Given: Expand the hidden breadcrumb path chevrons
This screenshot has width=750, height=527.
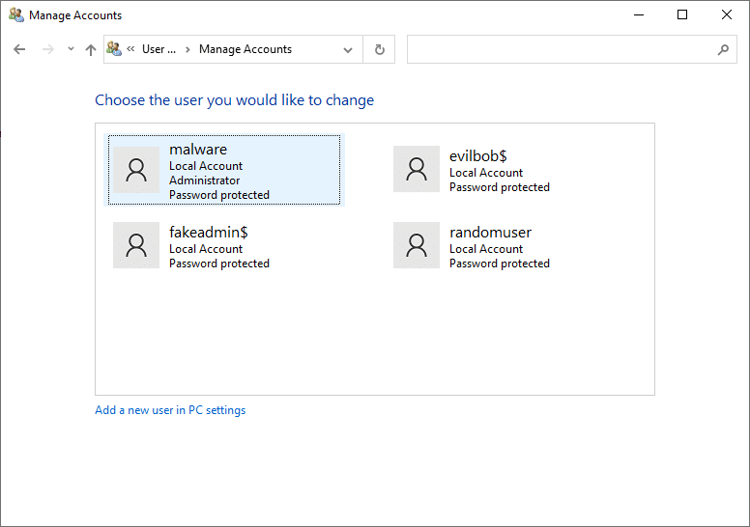Looking at the screenshot, I should 130,48.
